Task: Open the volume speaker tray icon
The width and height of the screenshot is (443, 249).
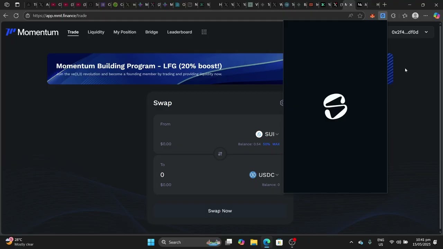Action: [x=399, y=242]
